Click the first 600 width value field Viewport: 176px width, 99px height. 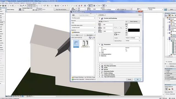pos(108,24)
